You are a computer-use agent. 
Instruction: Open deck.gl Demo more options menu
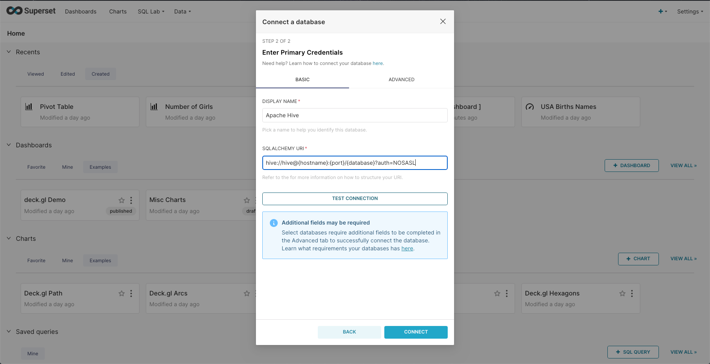131,200
